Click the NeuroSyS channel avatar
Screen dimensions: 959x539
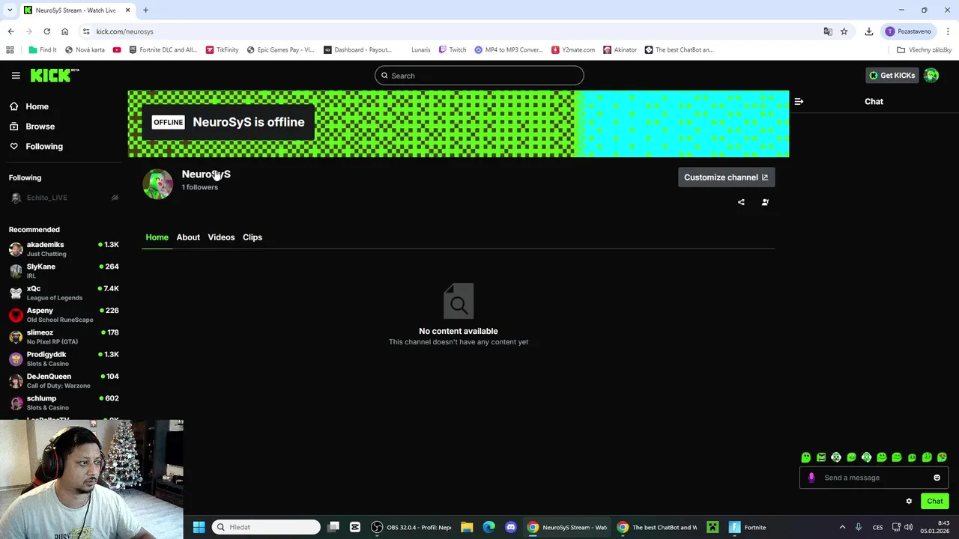click(x=157, y=184)
